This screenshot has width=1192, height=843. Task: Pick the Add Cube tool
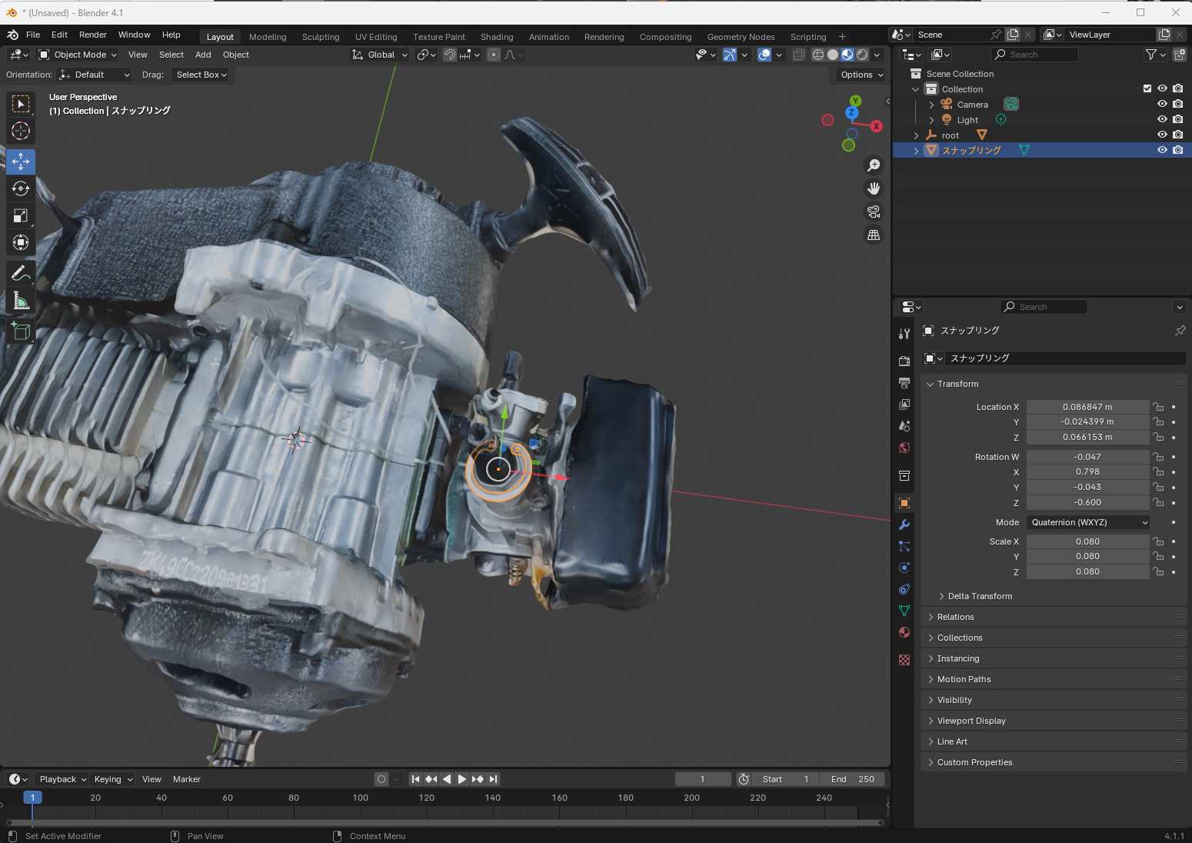point(21,332)
